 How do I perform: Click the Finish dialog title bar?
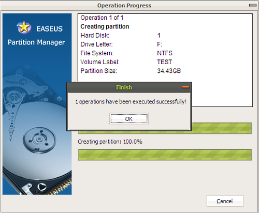pos(124,87)
